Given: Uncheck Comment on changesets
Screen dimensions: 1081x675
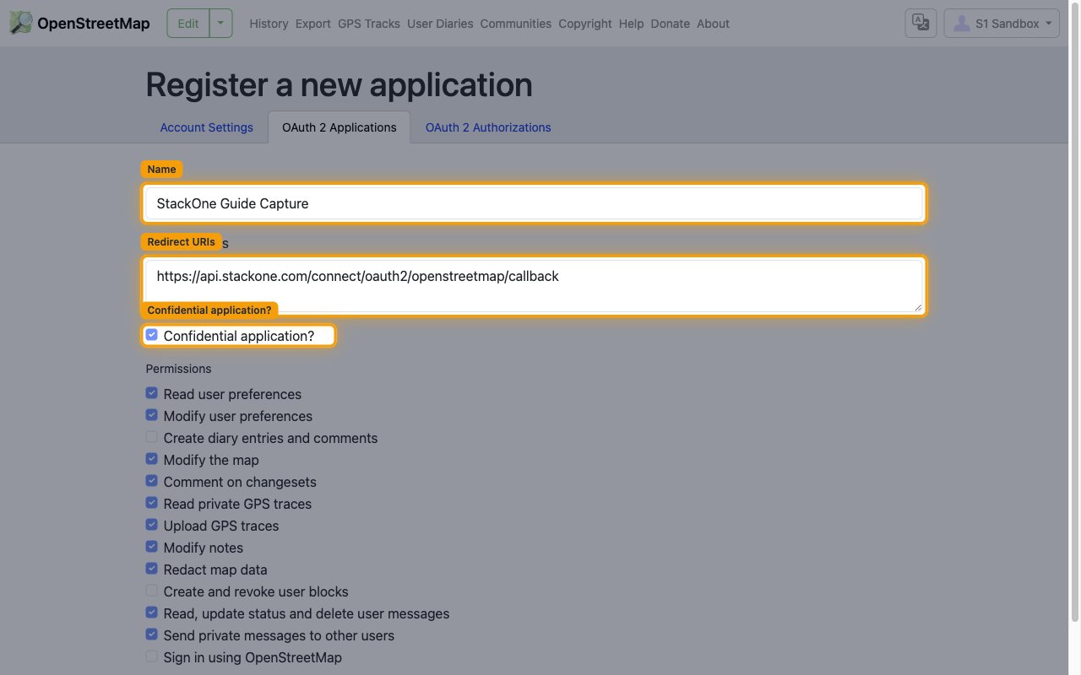Looking at the screenshot, I should pyautogui.click(x=151, y=481).
